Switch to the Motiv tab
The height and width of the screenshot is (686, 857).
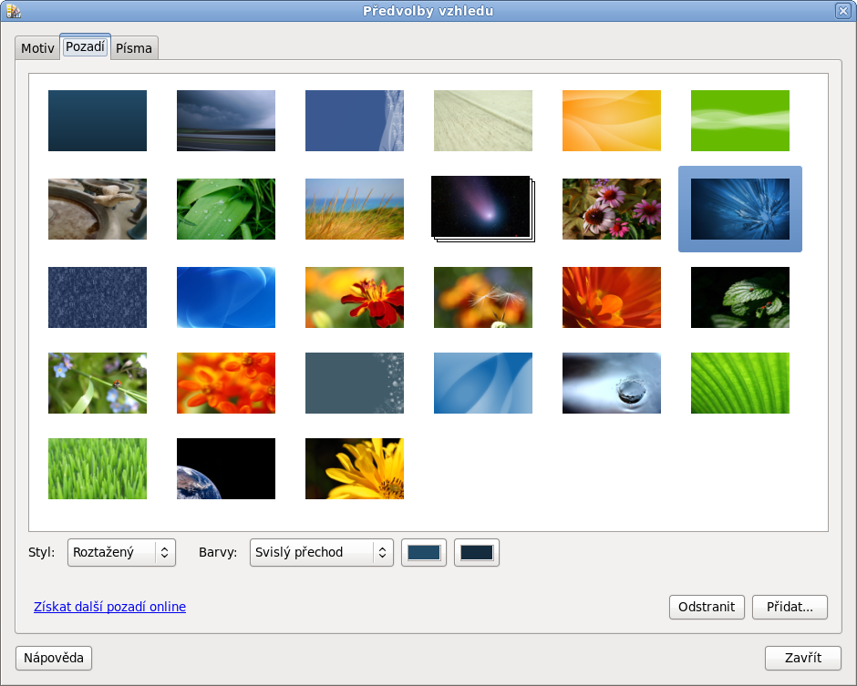(37, 48)
